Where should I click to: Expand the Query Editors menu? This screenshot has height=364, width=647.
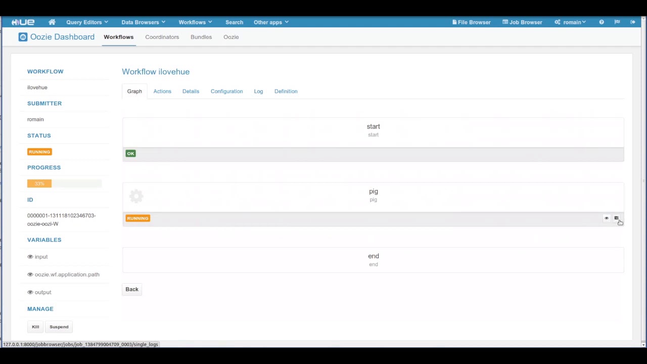tap(87, 22)
